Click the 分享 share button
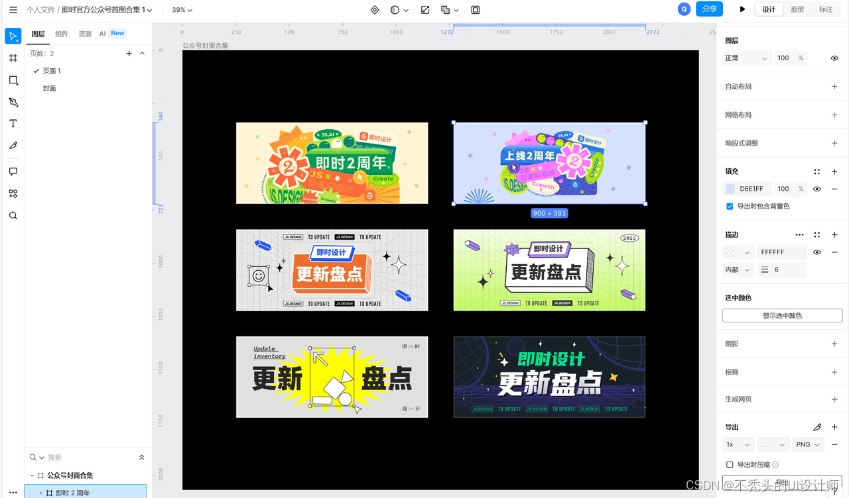This screenshot has height=498, width=849. 709,9
